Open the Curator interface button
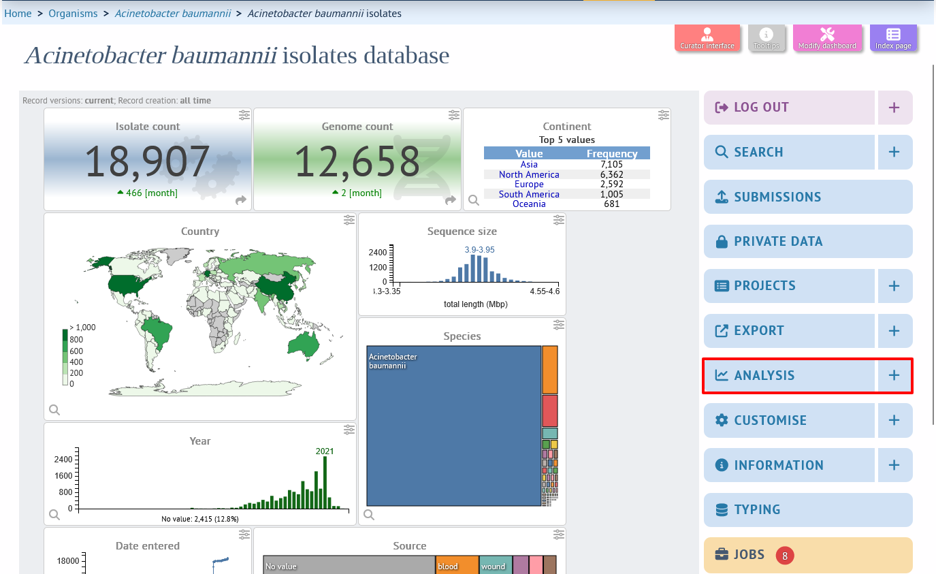 [x=707, y=37]
